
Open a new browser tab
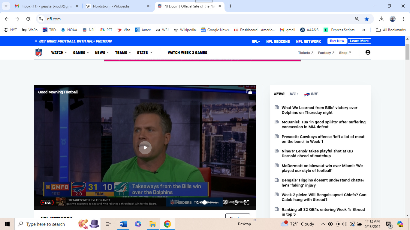(231, 6)
